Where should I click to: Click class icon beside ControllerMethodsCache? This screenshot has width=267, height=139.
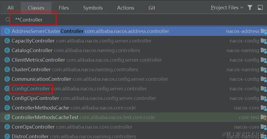pos(7,108)
